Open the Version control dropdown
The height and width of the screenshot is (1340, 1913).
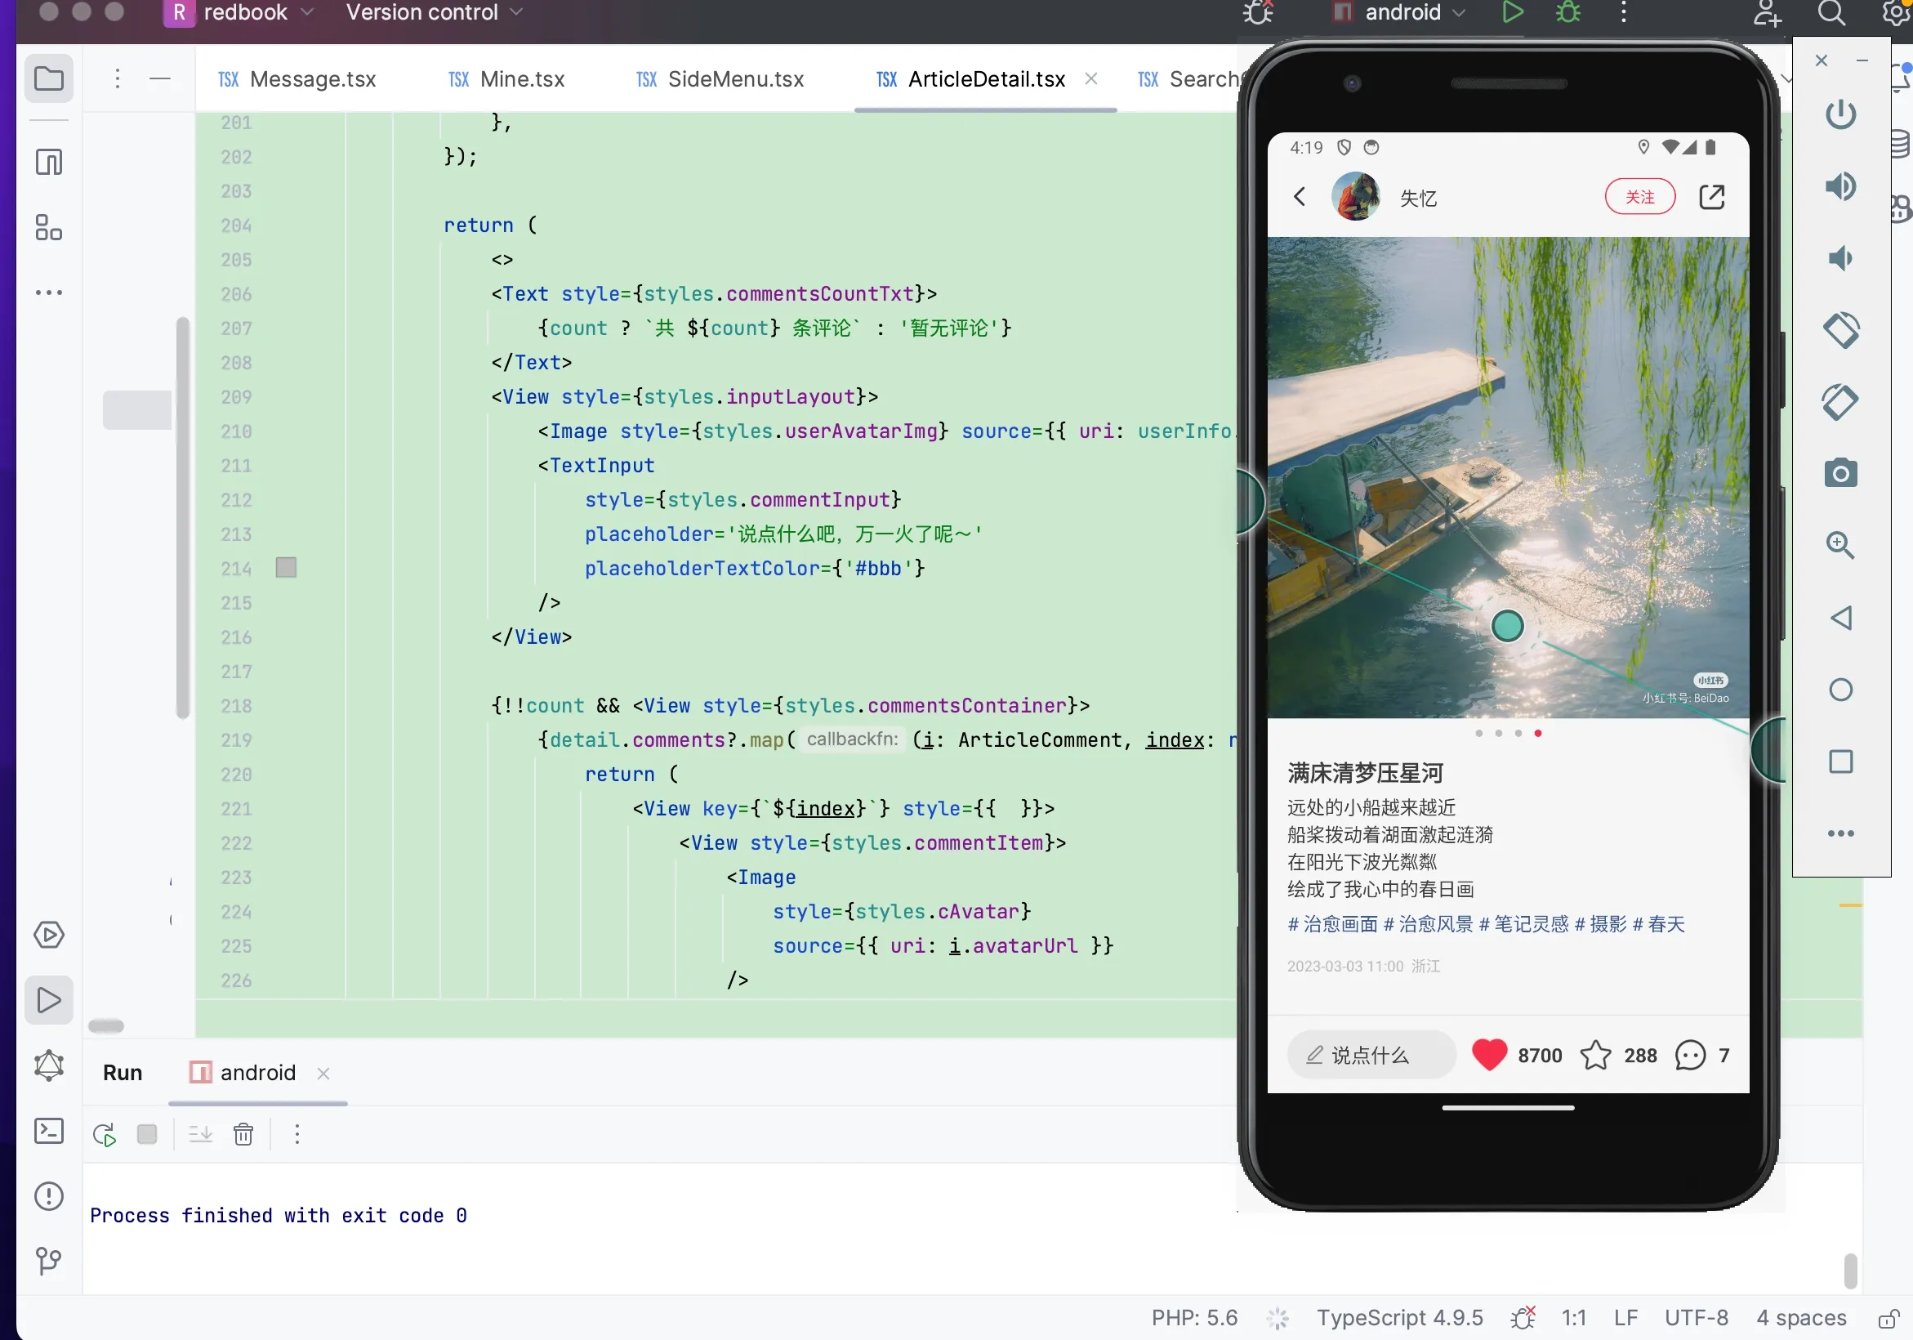tap(434, 12)
